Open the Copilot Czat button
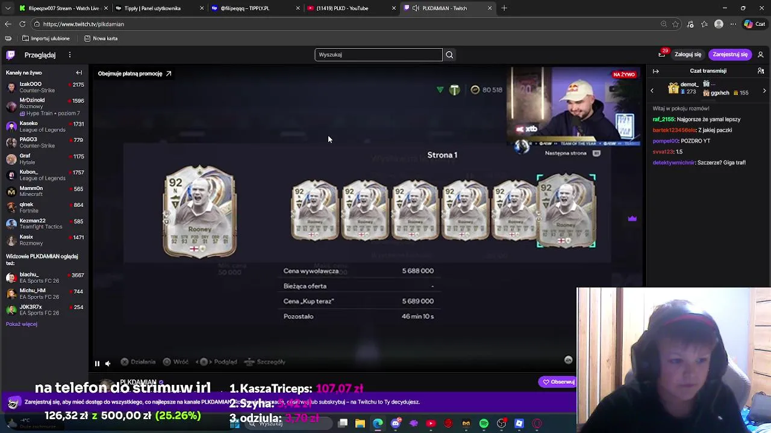 tap(756, 24)
